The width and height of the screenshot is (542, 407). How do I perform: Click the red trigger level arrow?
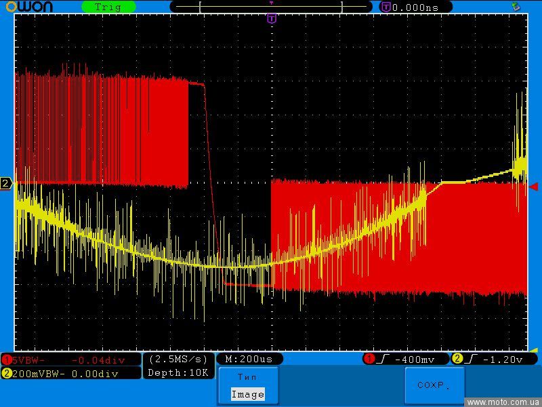(x=533, y=187)
